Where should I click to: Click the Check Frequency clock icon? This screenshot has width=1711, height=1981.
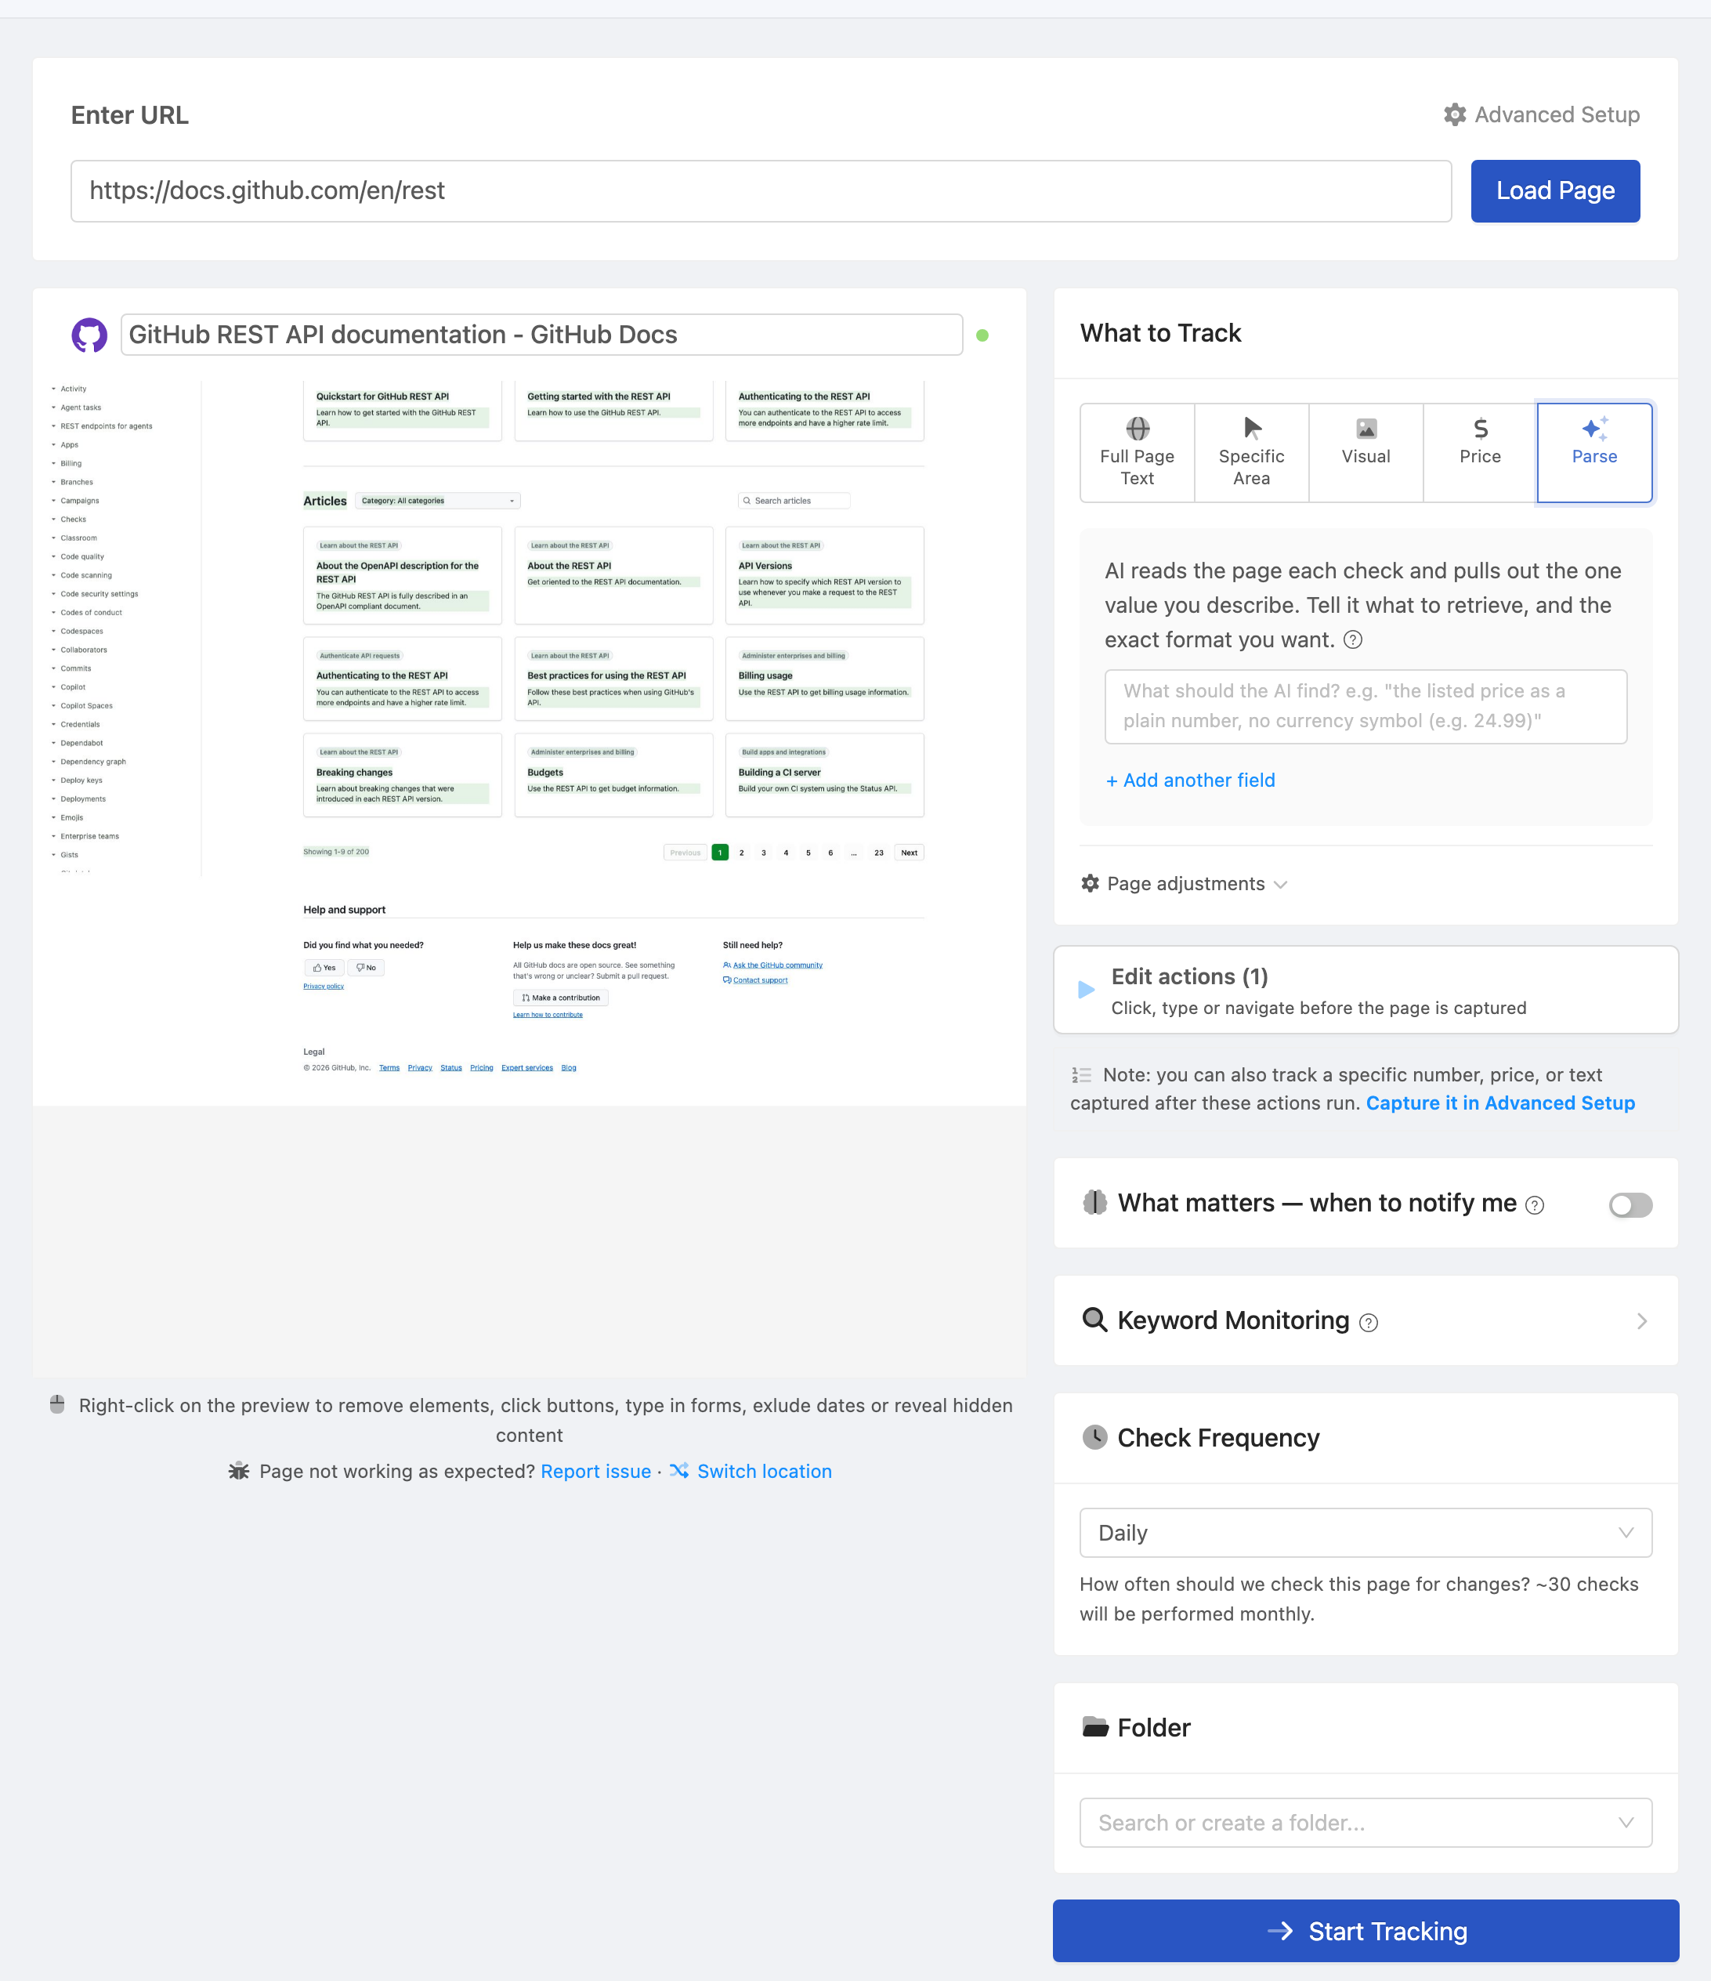tap(1094, 1437)
